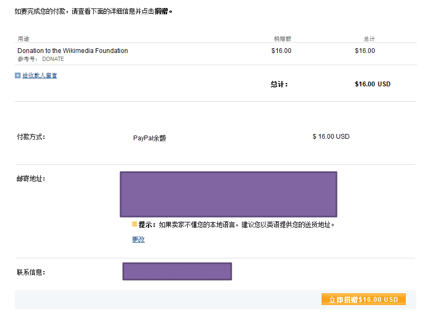The image size is (438, 314).
Task: Click the 邮寄地址 label
Action: click(31, 178)
